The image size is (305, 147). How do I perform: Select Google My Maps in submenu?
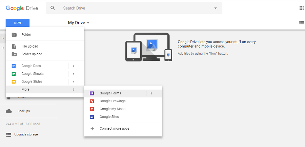(123, 109)
